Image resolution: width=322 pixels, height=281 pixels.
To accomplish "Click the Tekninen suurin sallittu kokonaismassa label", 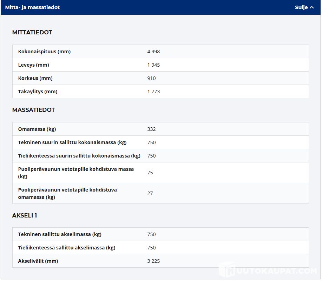I will coord(72,142).
